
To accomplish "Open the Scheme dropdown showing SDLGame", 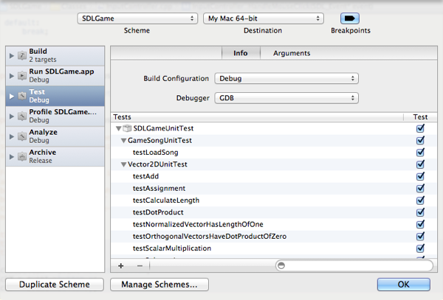I will click(x=137, y=18).
